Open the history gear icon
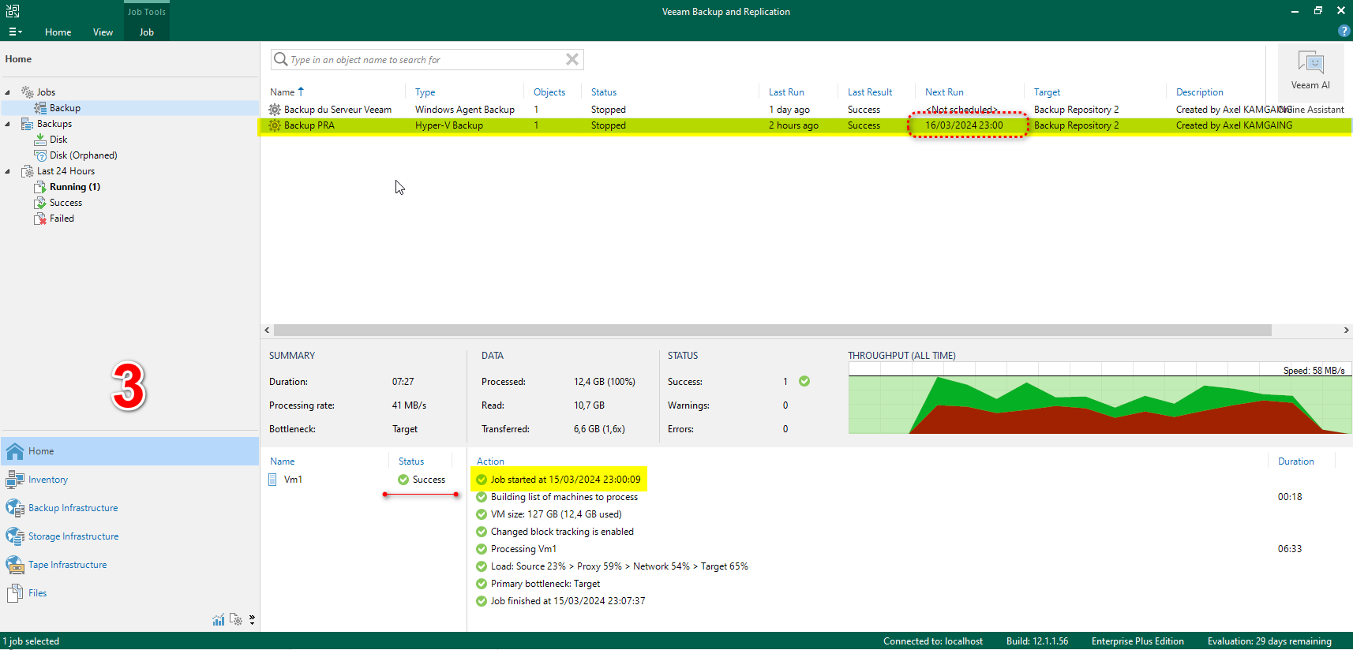This screenshot has height=650, width=1353. coord(236,620)
